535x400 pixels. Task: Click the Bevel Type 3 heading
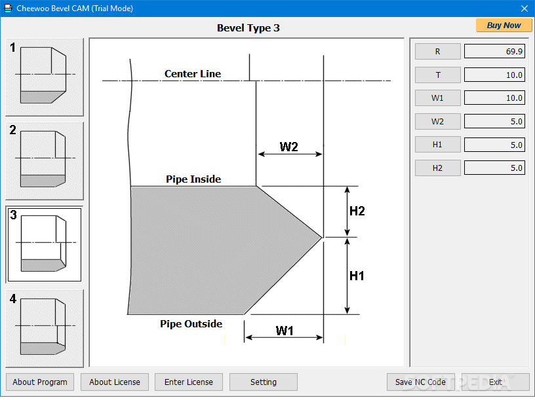248,28
